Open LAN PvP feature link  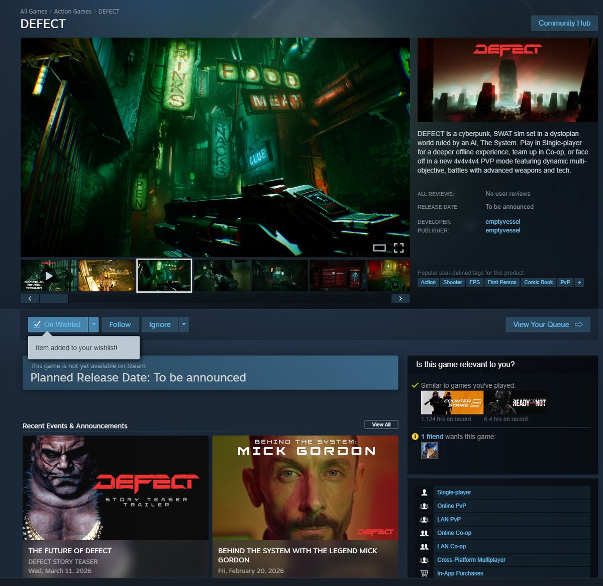pos(449,520)
